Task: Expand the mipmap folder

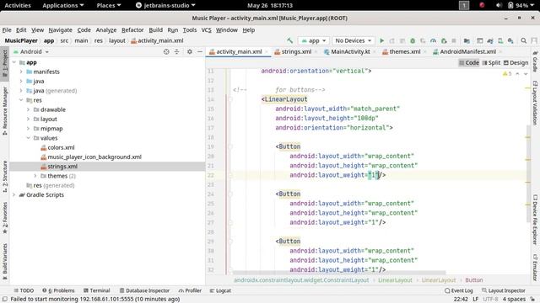Action: pos(28,129)
